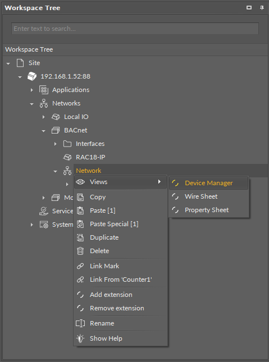Click the trash icon beside Delete
269x362 pixels.
pos(80,251)
